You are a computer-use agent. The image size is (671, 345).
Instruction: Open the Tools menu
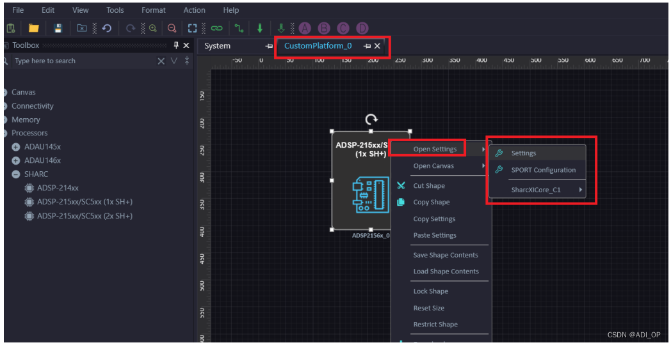point(115,10)
